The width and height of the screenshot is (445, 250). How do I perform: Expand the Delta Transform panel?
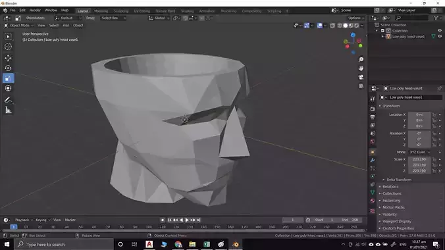coord(398,180)
